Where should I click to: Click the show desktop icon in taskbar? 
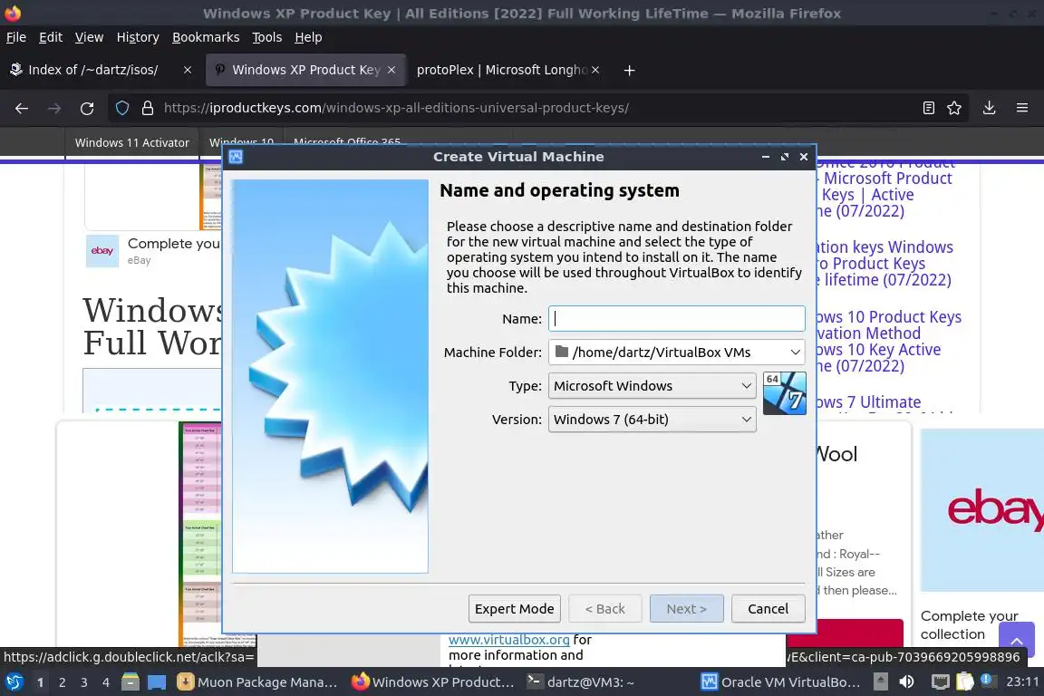tap(157, 682)
